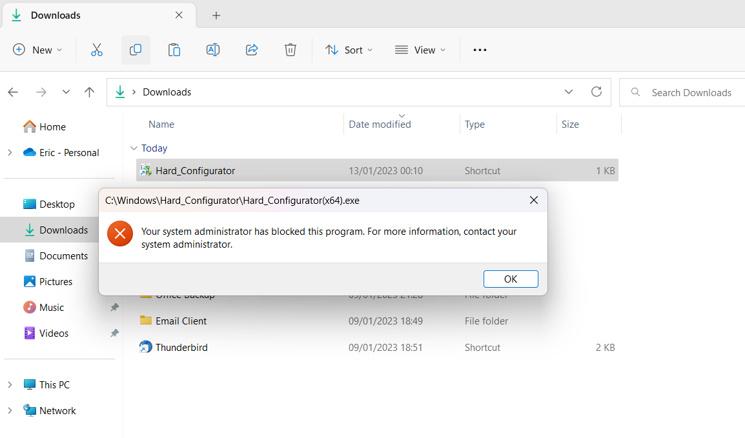Image resolution: width=745 pixels, height=438 pixels.
Task: Open the Sort options dropdown
Action: click(x=349, y=50)
